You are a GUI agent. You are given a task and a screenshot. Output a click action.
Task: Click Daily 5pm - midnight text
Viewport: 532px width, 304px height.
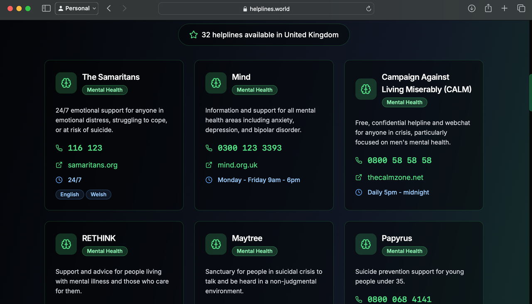(x=398, y=193)
